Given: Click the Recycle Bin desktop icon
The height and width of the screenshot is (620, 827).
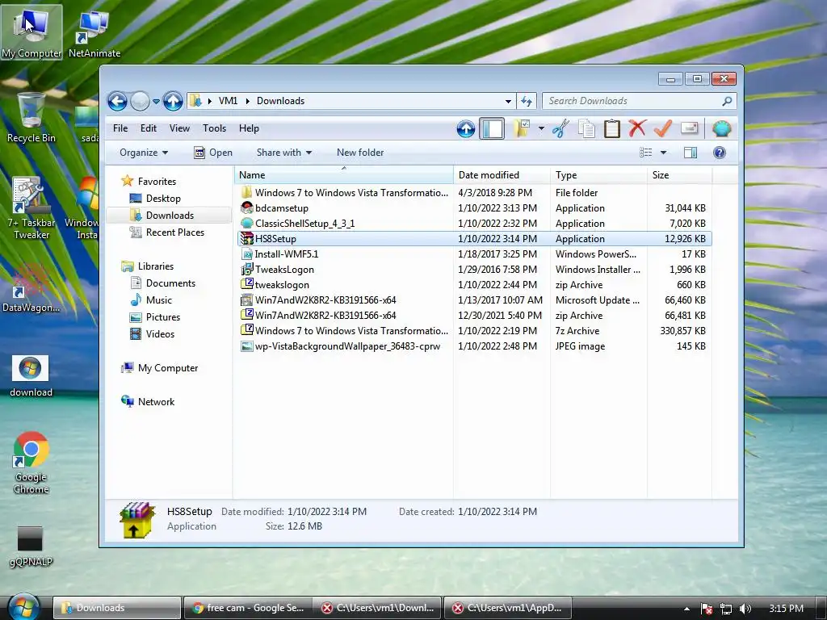Looking at the screenshot, I should tap(31, 117).
